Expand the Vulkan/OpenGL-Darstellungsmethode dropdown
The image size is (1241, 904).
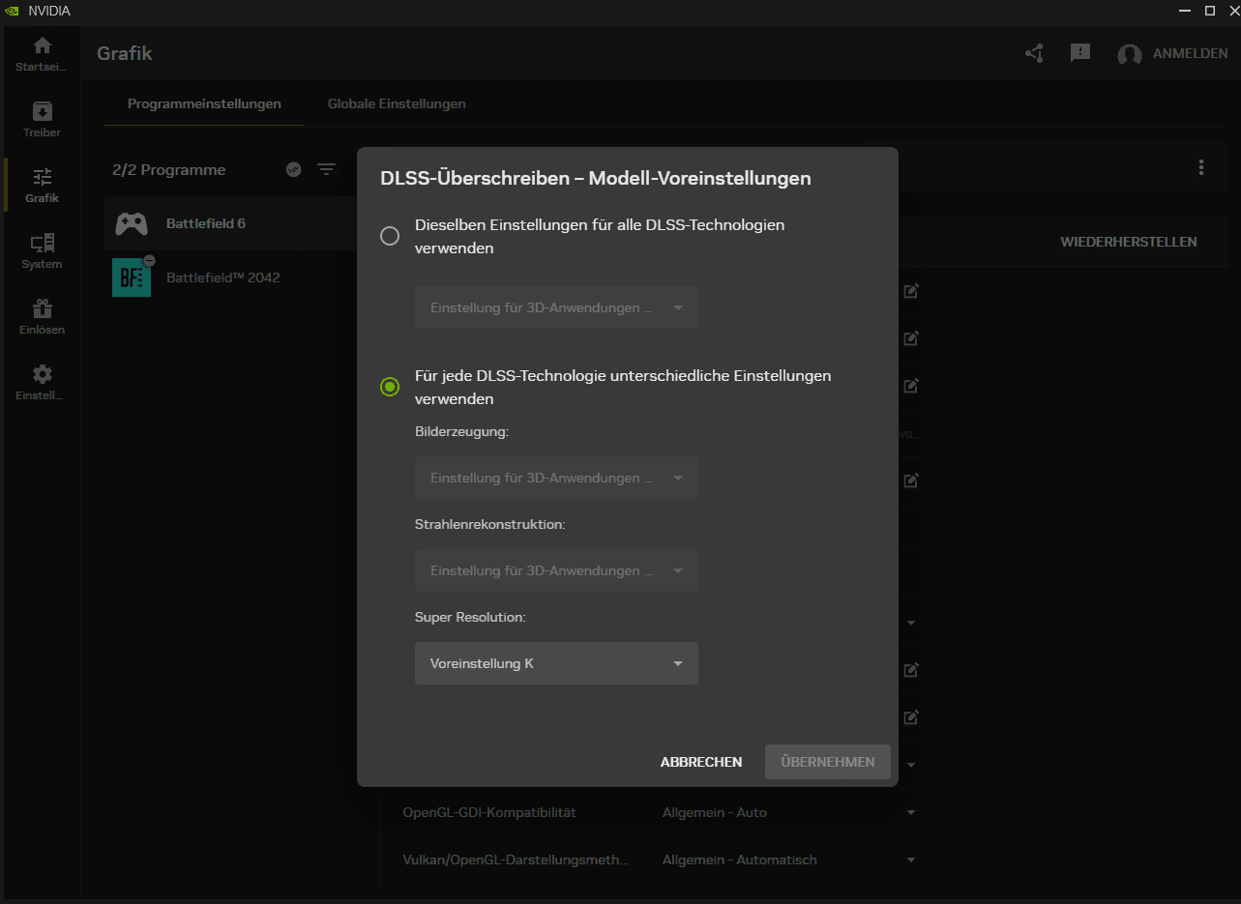[x=910, y=860]
